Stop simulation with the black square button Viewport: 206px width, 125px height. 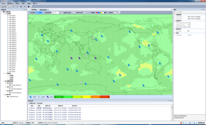tap(29, 7)
